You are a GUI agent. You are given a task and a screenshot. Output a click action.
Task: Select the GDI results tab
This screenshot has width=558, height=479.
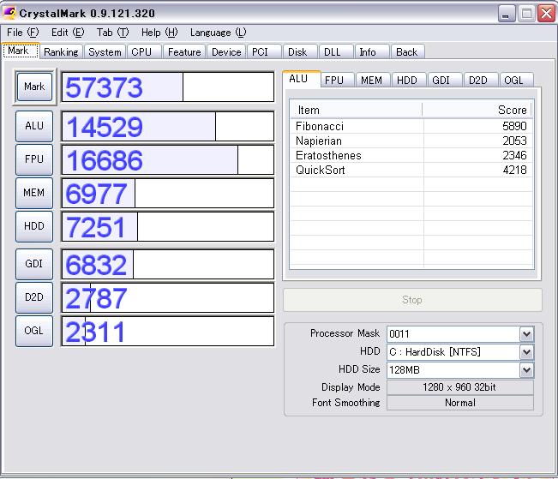pos(444,80)
